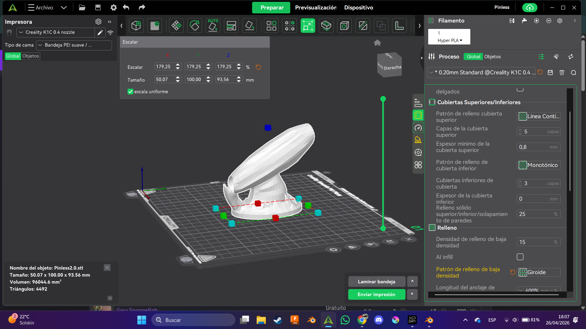The image size is (586, 329).
Task: Enable the AI infill checkbox
Action: pyautogui.click(x=520, y=257)
